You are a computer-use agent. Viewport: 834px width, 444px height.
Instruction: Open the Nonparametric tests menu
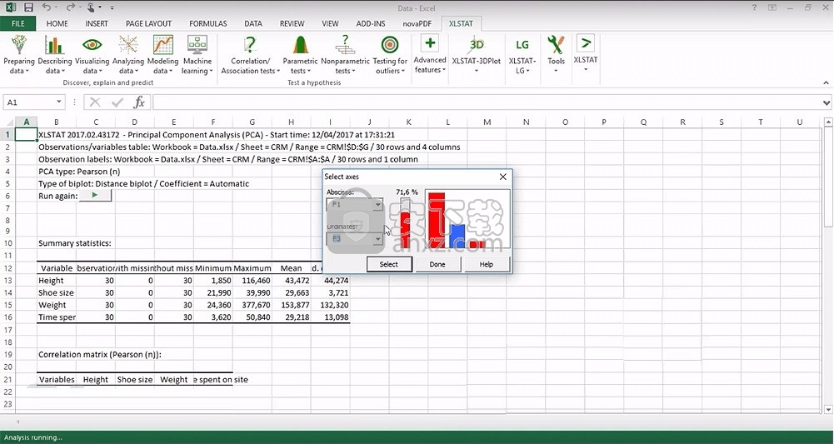point(345,55)
